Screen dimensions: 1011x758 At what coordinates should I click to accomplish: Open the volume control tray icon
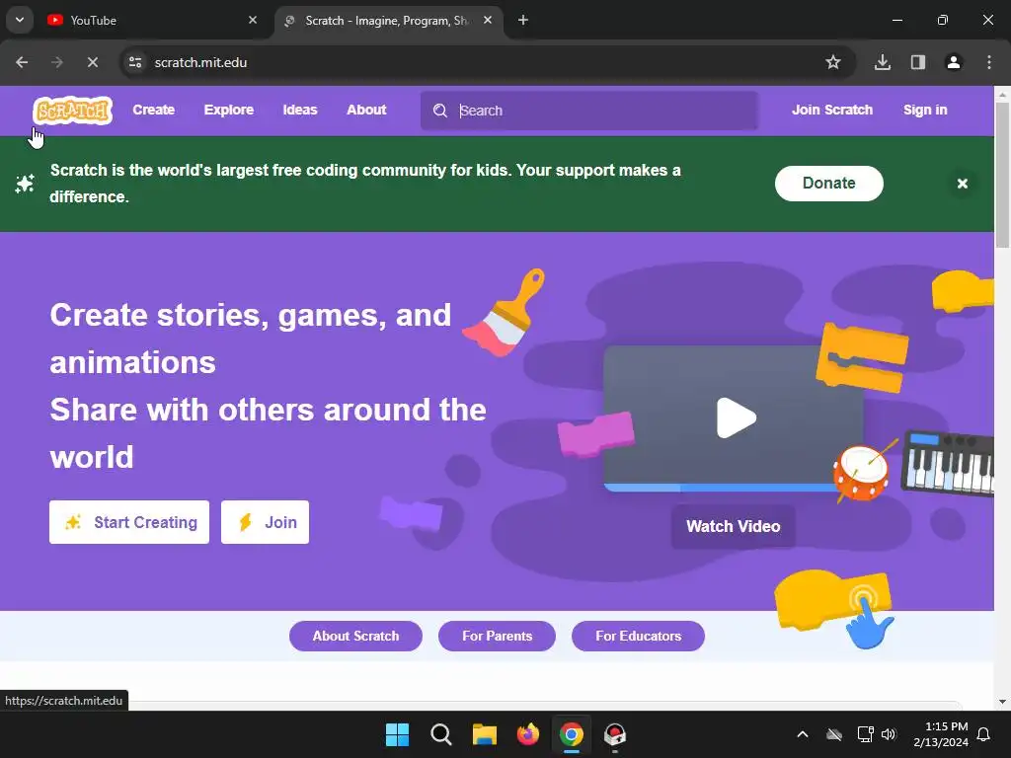[x=890, y=734]
